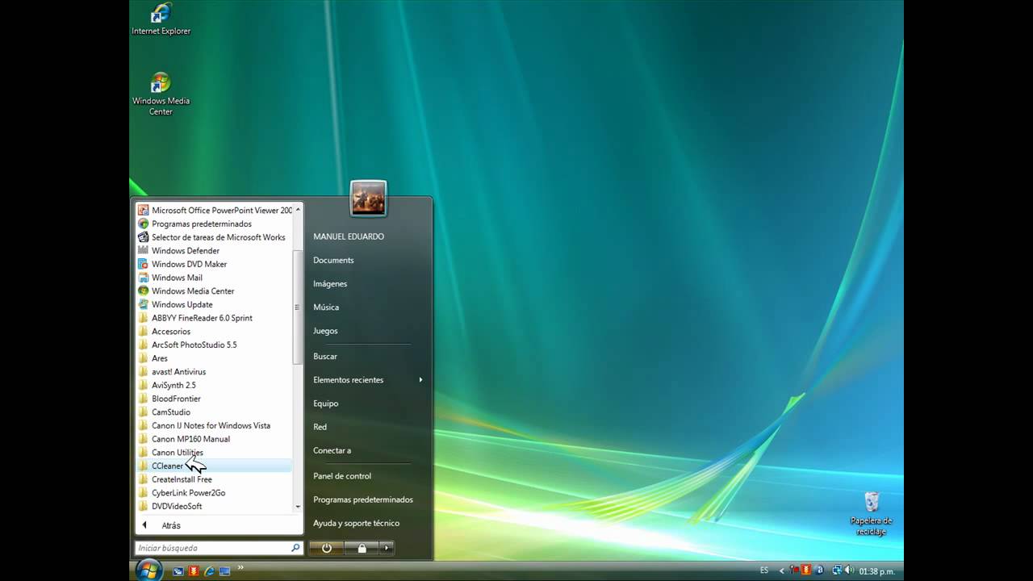This screenshot has width=1033, height=581.
Task: Click the Programas predeterminados icon in program list
Action: (144, 224)
